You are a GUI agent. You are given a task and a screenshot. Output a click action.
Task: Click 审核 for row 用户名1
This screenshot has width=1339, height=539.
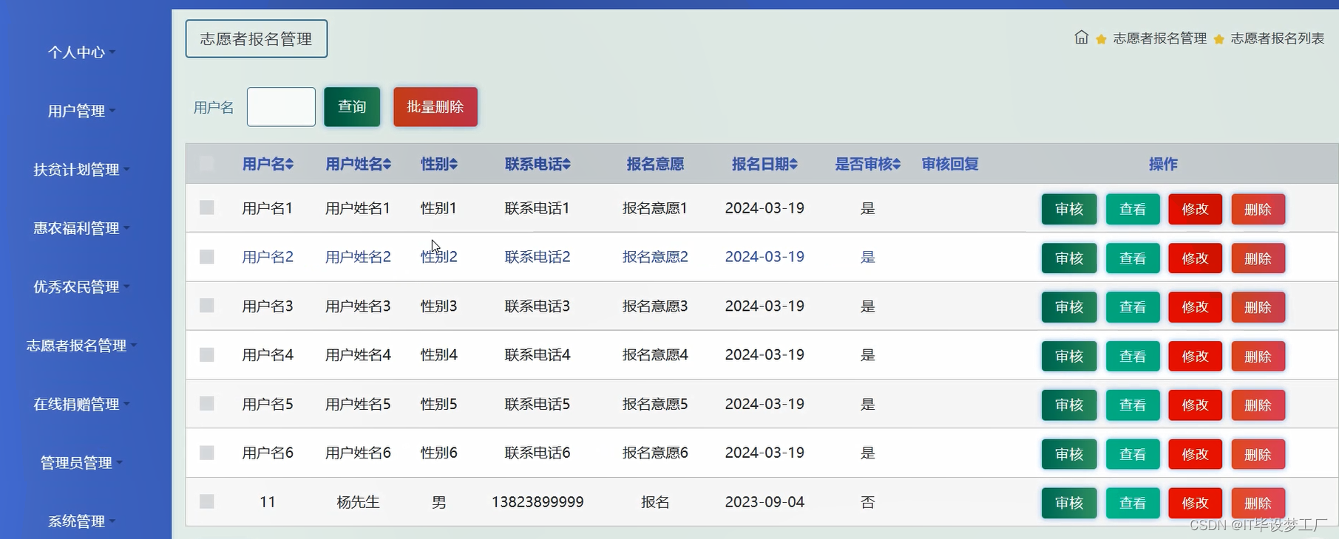pos(1069,209)
